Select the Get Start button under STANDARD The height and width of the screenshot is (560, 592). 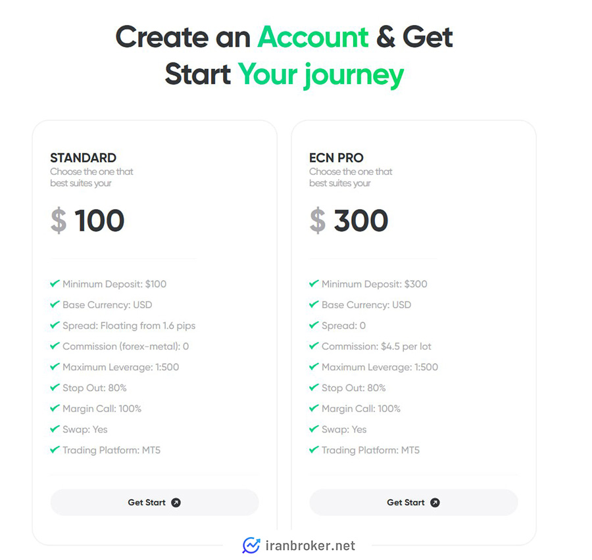[155, 503]
